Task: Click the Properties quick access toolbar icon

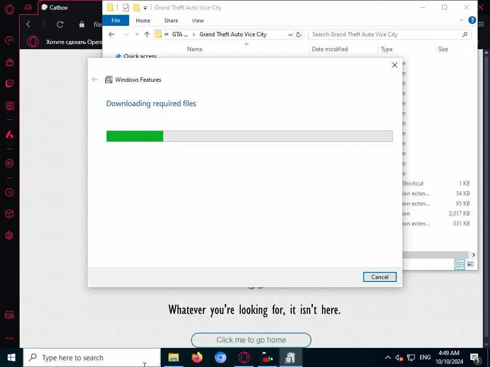Action: tap(126, 8)
